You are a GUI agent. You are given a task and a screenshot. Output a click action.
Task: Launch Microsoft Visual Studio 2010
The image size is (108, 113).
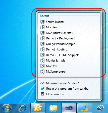pos(69,83)
